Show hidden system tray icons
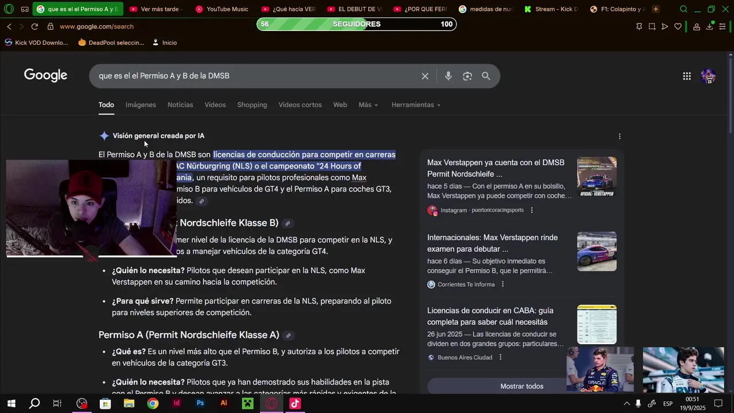 (x=626, y=404)
